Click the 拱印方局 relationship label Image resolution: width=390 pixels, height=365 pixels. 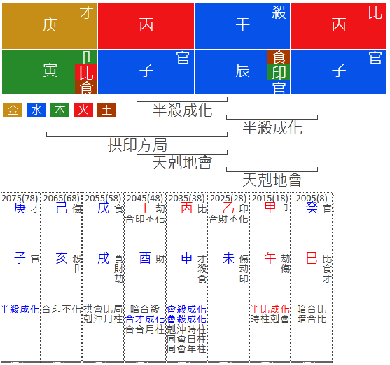point(137,145)
